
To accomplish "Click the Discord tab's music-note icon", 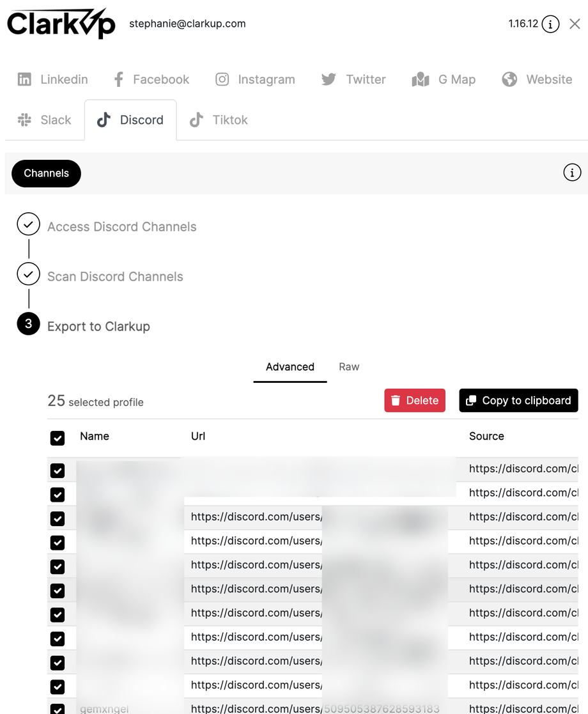I will 104,120.
